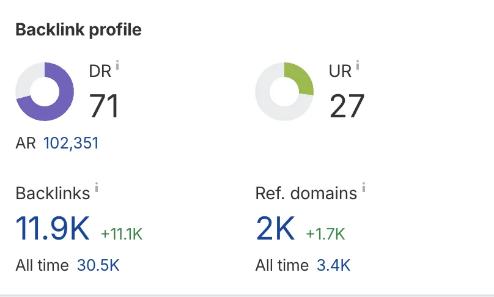Click the green UR donut chart

[x=284, y=92]
